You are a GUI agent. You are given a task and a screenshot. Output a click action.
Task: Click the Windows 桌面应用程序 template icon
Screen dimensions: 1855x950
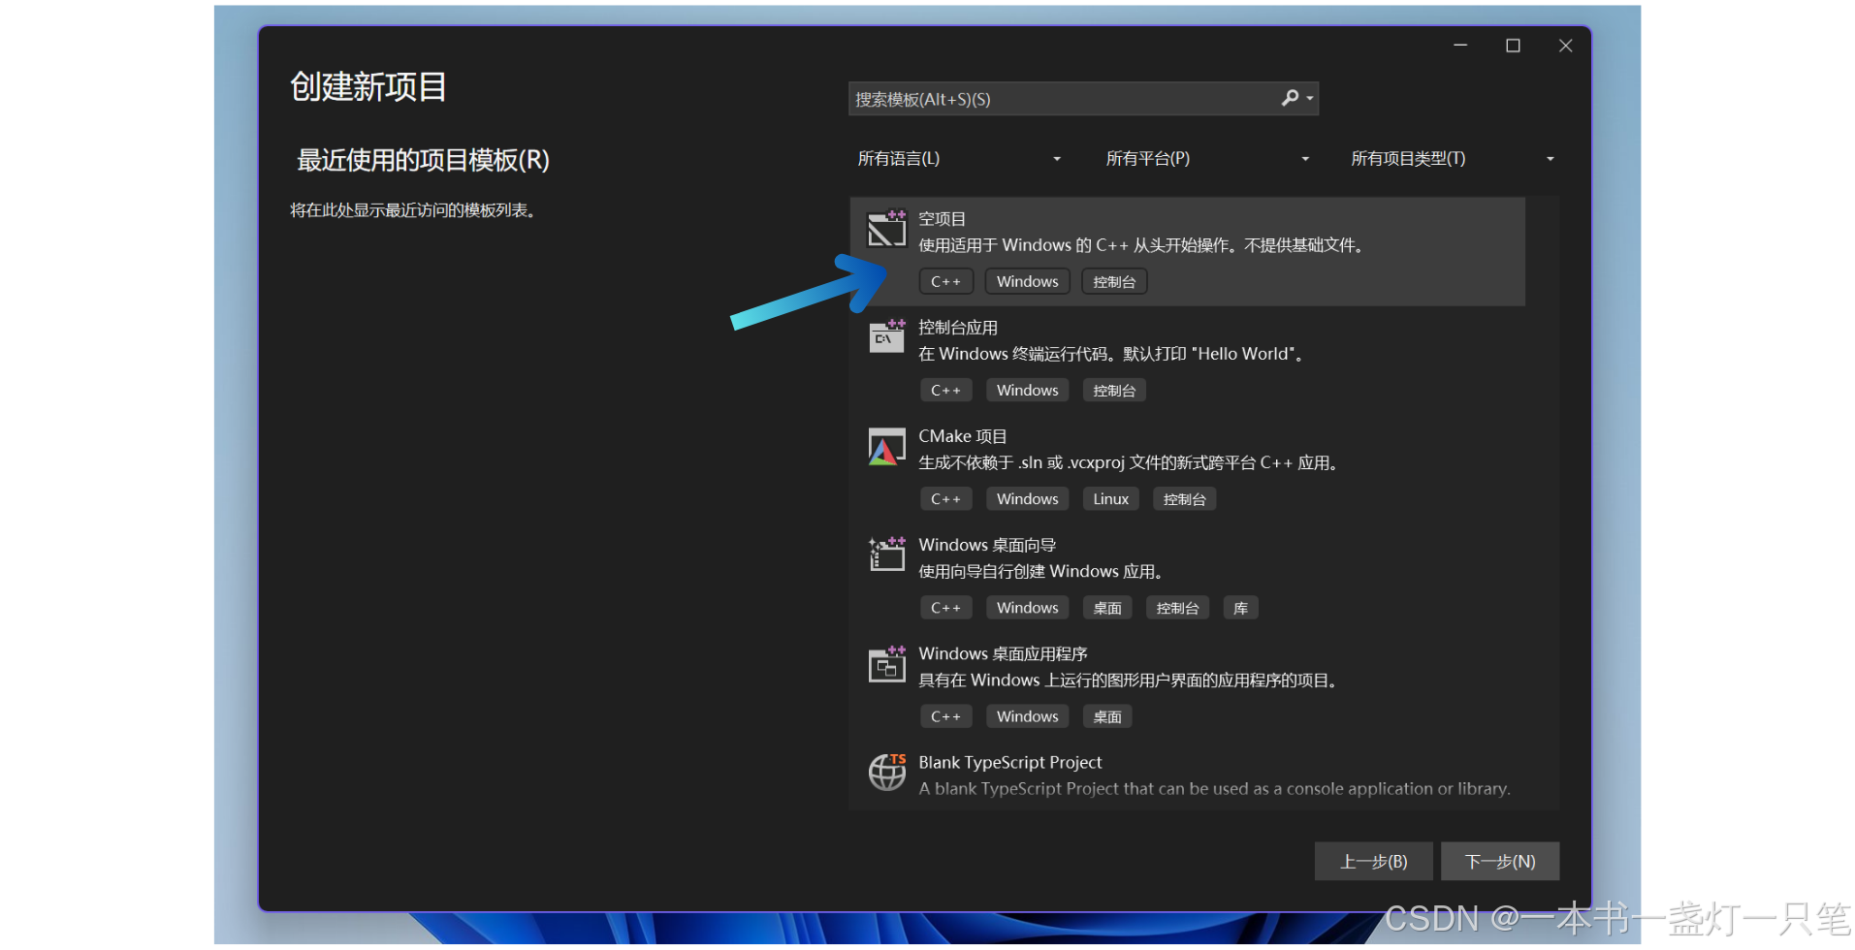886,664
